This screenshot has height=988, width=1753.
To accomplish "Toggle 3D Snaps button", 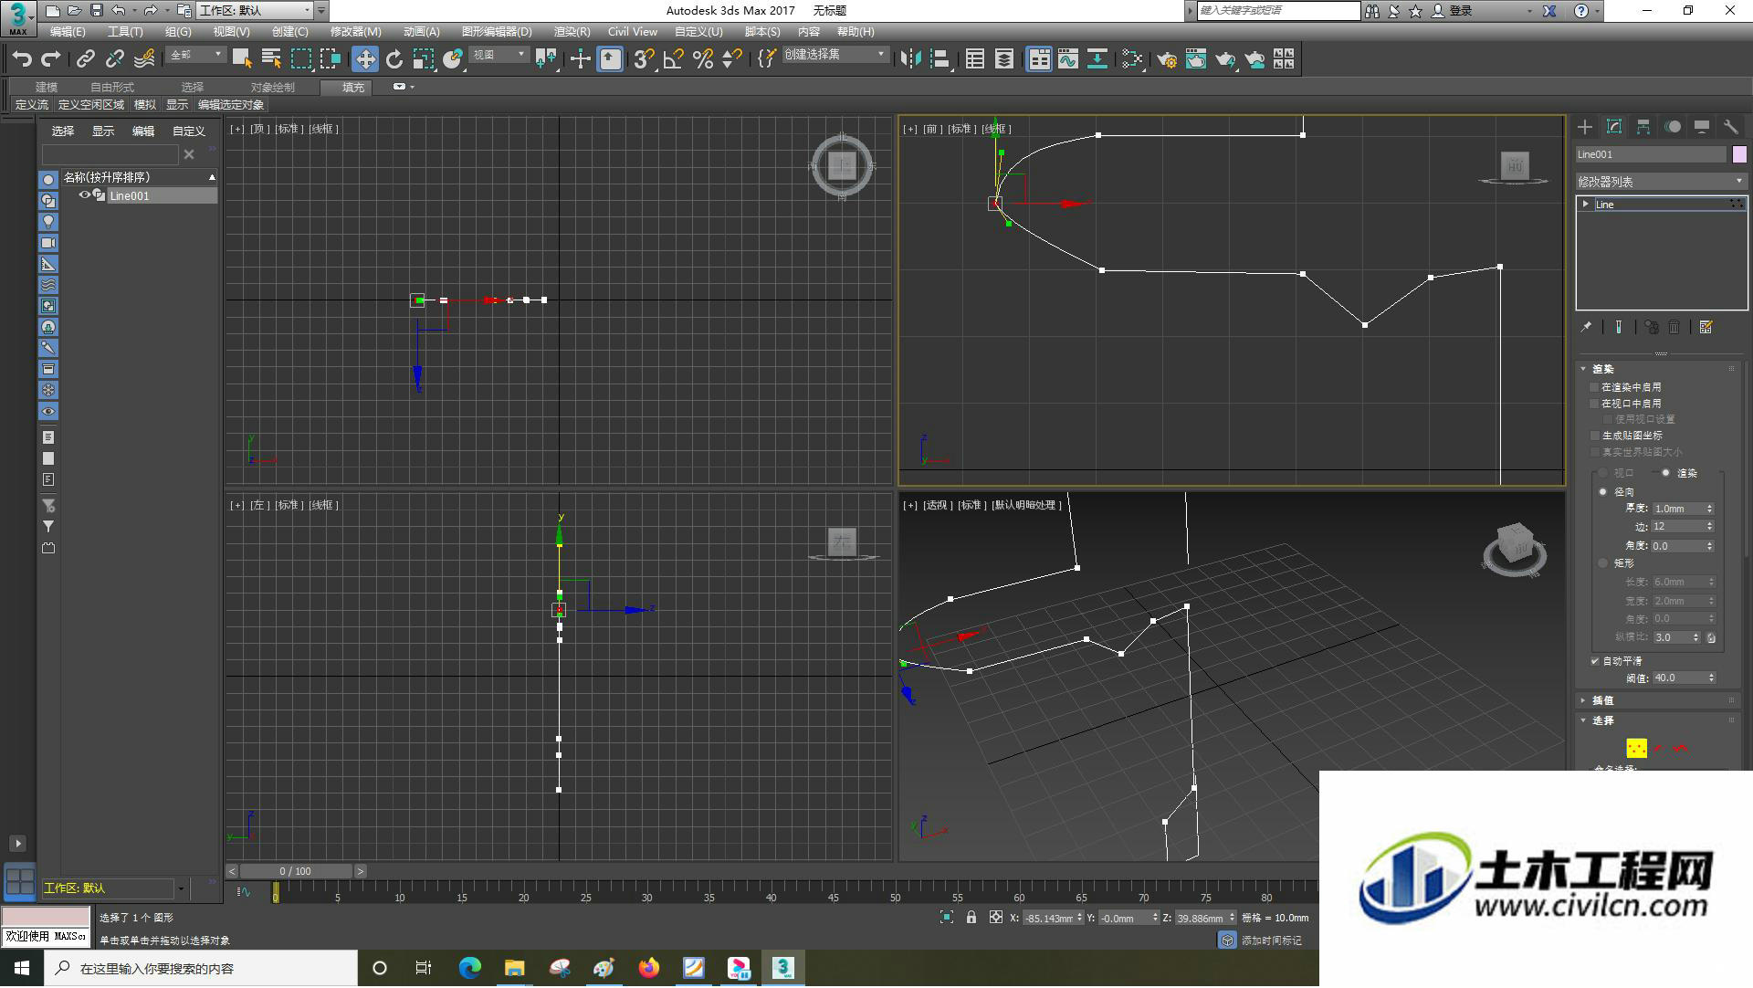I will tap(645, 59).
